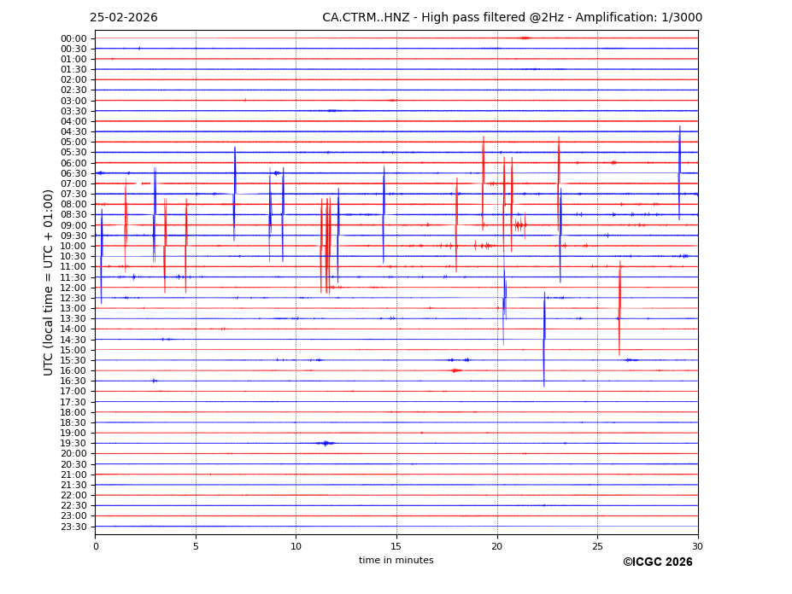This screenshot has width=792, height=594.
Task: Click the 25 minute x-axis tick label
Action: [597, 546]
